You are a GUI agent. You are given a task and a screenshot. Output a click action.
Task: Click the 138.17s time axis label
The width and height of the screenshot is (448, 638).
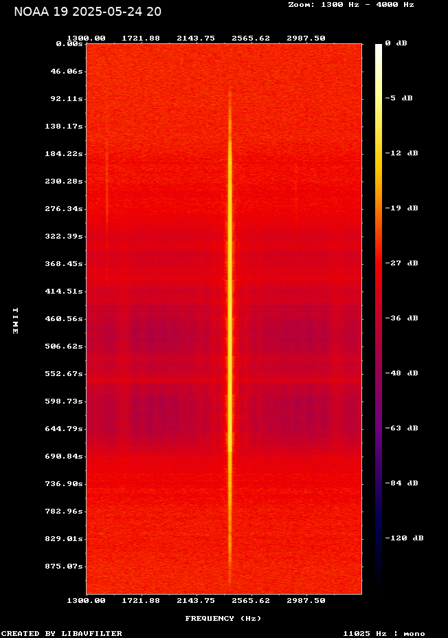point(64,126)
